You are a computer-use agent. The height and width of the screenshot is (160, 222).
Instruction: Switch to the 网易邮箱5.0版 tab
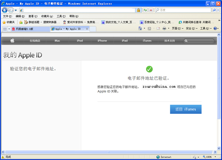pyautogui.click(x=30, y=29)
